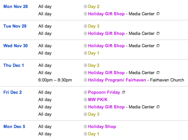Open the Holiday Program/ Fairhaven event link

pos(117,80)
